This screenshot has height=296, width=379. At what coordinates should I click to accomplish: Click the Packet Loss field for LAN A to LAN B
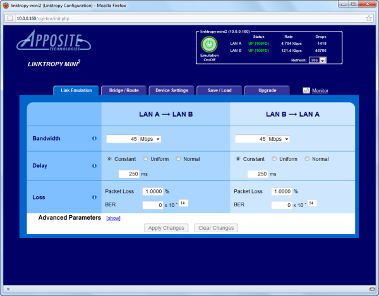coord(153,191)
